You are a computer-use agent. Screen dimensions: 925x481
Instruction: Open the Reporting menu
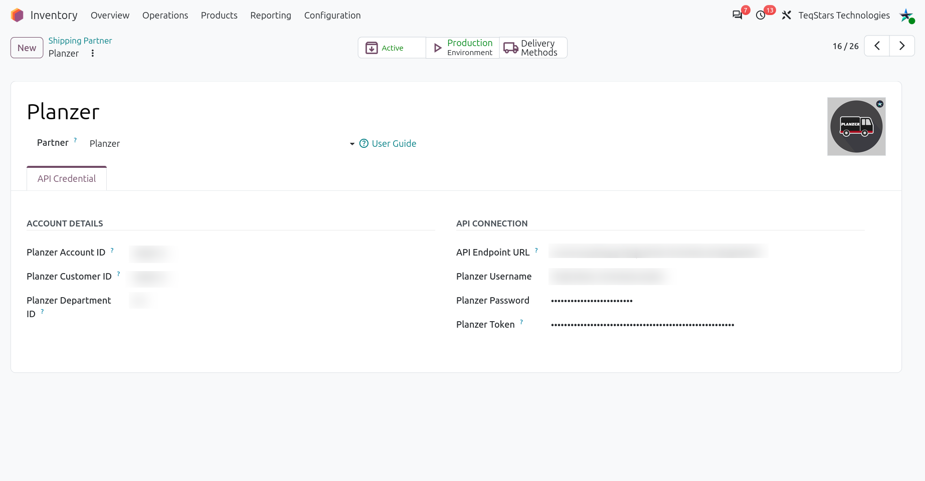(271, 16)
